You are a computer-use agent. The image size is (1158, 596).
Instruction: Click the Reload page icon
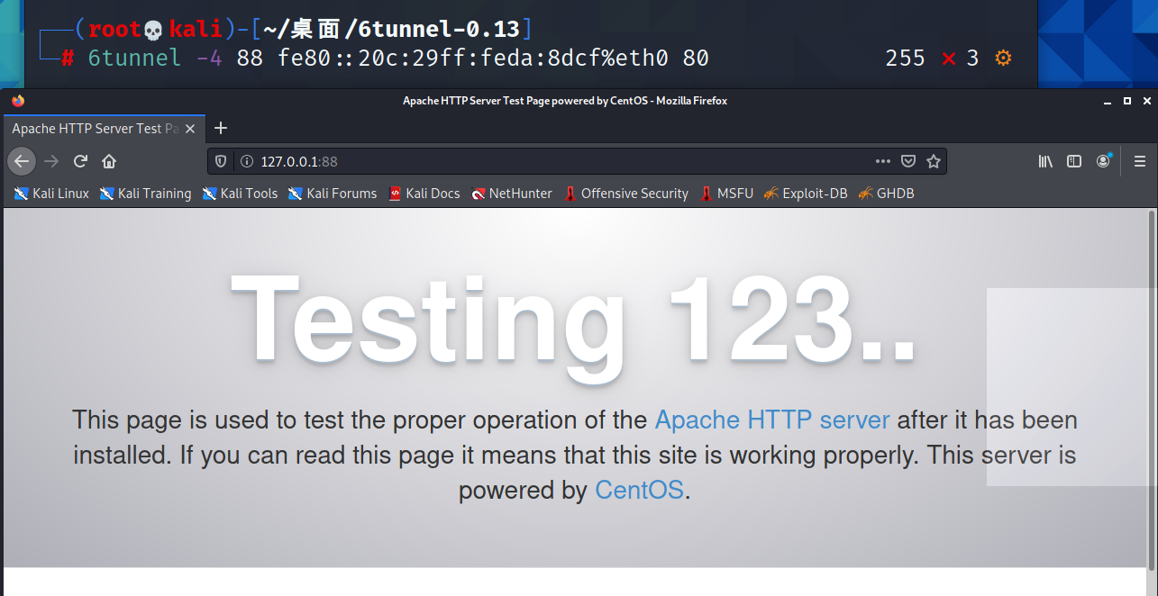pyautogui.click(x=80, y=161)
